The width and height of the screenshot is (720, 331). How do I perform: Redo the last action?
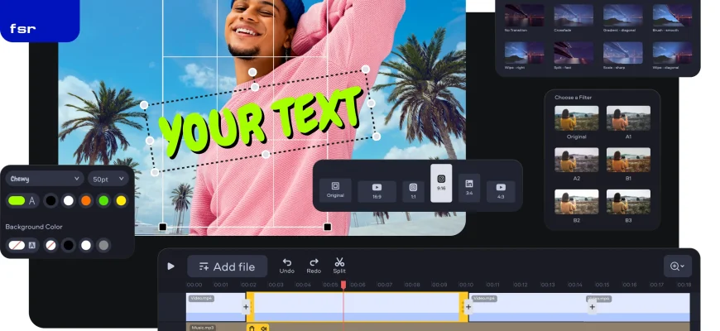click(x=314, y=266)
